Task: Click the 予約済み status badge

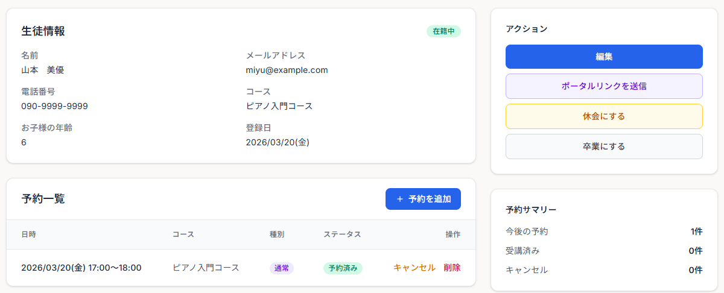Action: click(343, 268)
